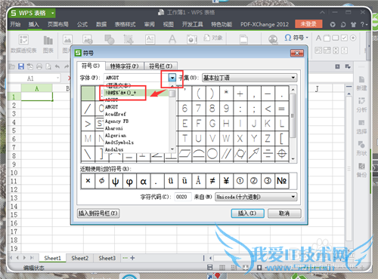Viewport: 378px width, 279px height.
Task: Click the text box ribbon icon
Action: [150, 39]
